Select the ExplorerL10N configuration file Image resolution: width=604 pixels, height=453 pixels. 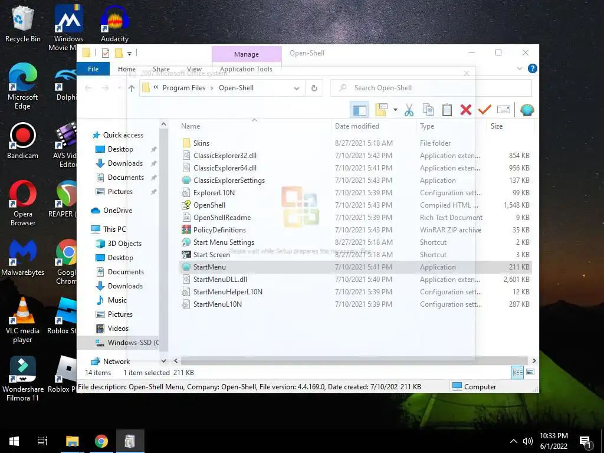pos(214,193)
